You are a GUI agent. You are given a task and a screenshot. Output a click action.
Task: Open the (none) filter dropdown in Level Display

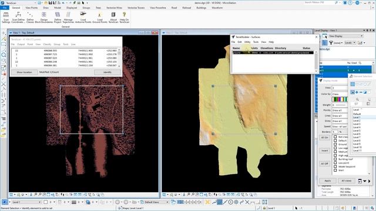coord(338,43)
